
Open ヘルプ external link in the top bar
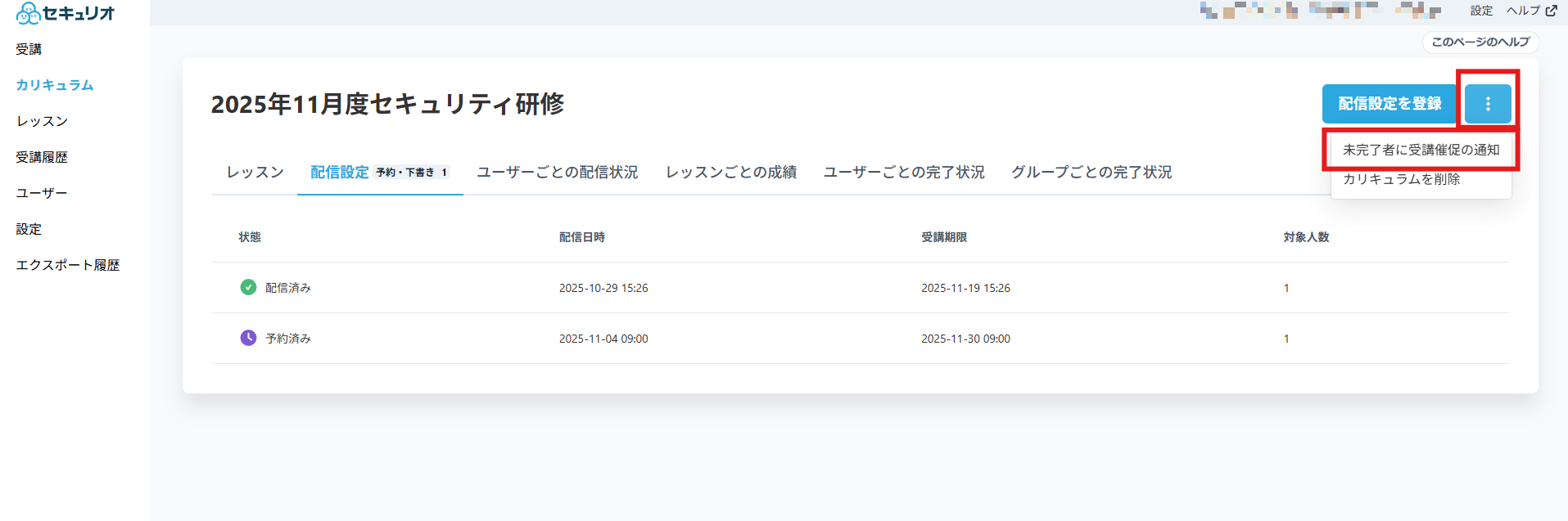1531,11
